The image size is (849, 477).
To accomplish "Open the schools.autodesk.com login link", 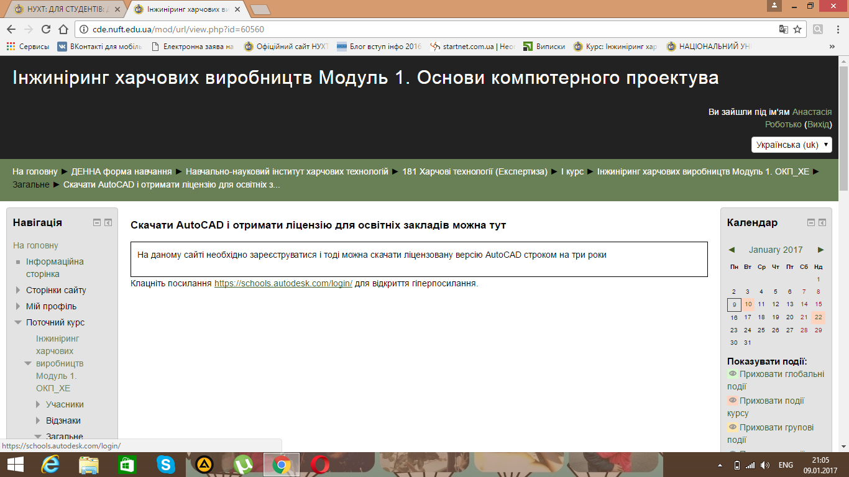I will click(283, 283).
